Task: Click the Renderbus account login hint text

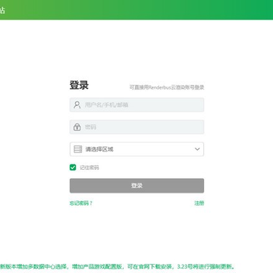Action: pos(167,87)
